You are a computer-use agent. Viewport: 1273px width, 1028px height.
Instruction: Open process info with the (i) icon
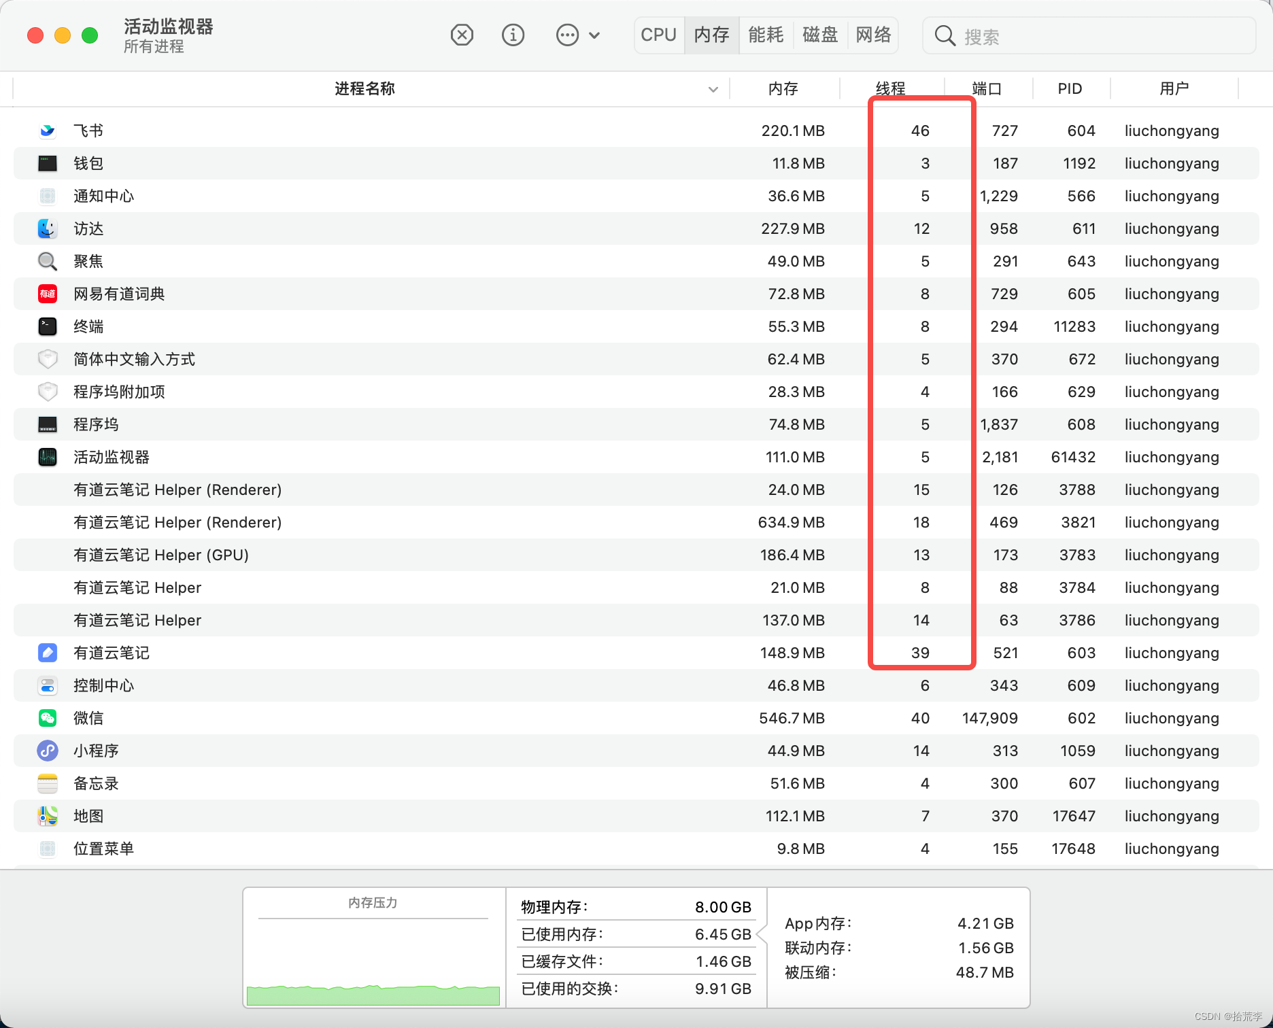[513, 35]
